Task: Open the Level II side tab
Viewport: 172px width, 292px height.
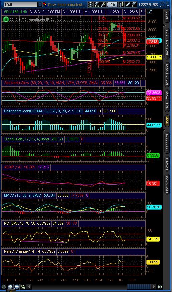Action: [167, 164]
